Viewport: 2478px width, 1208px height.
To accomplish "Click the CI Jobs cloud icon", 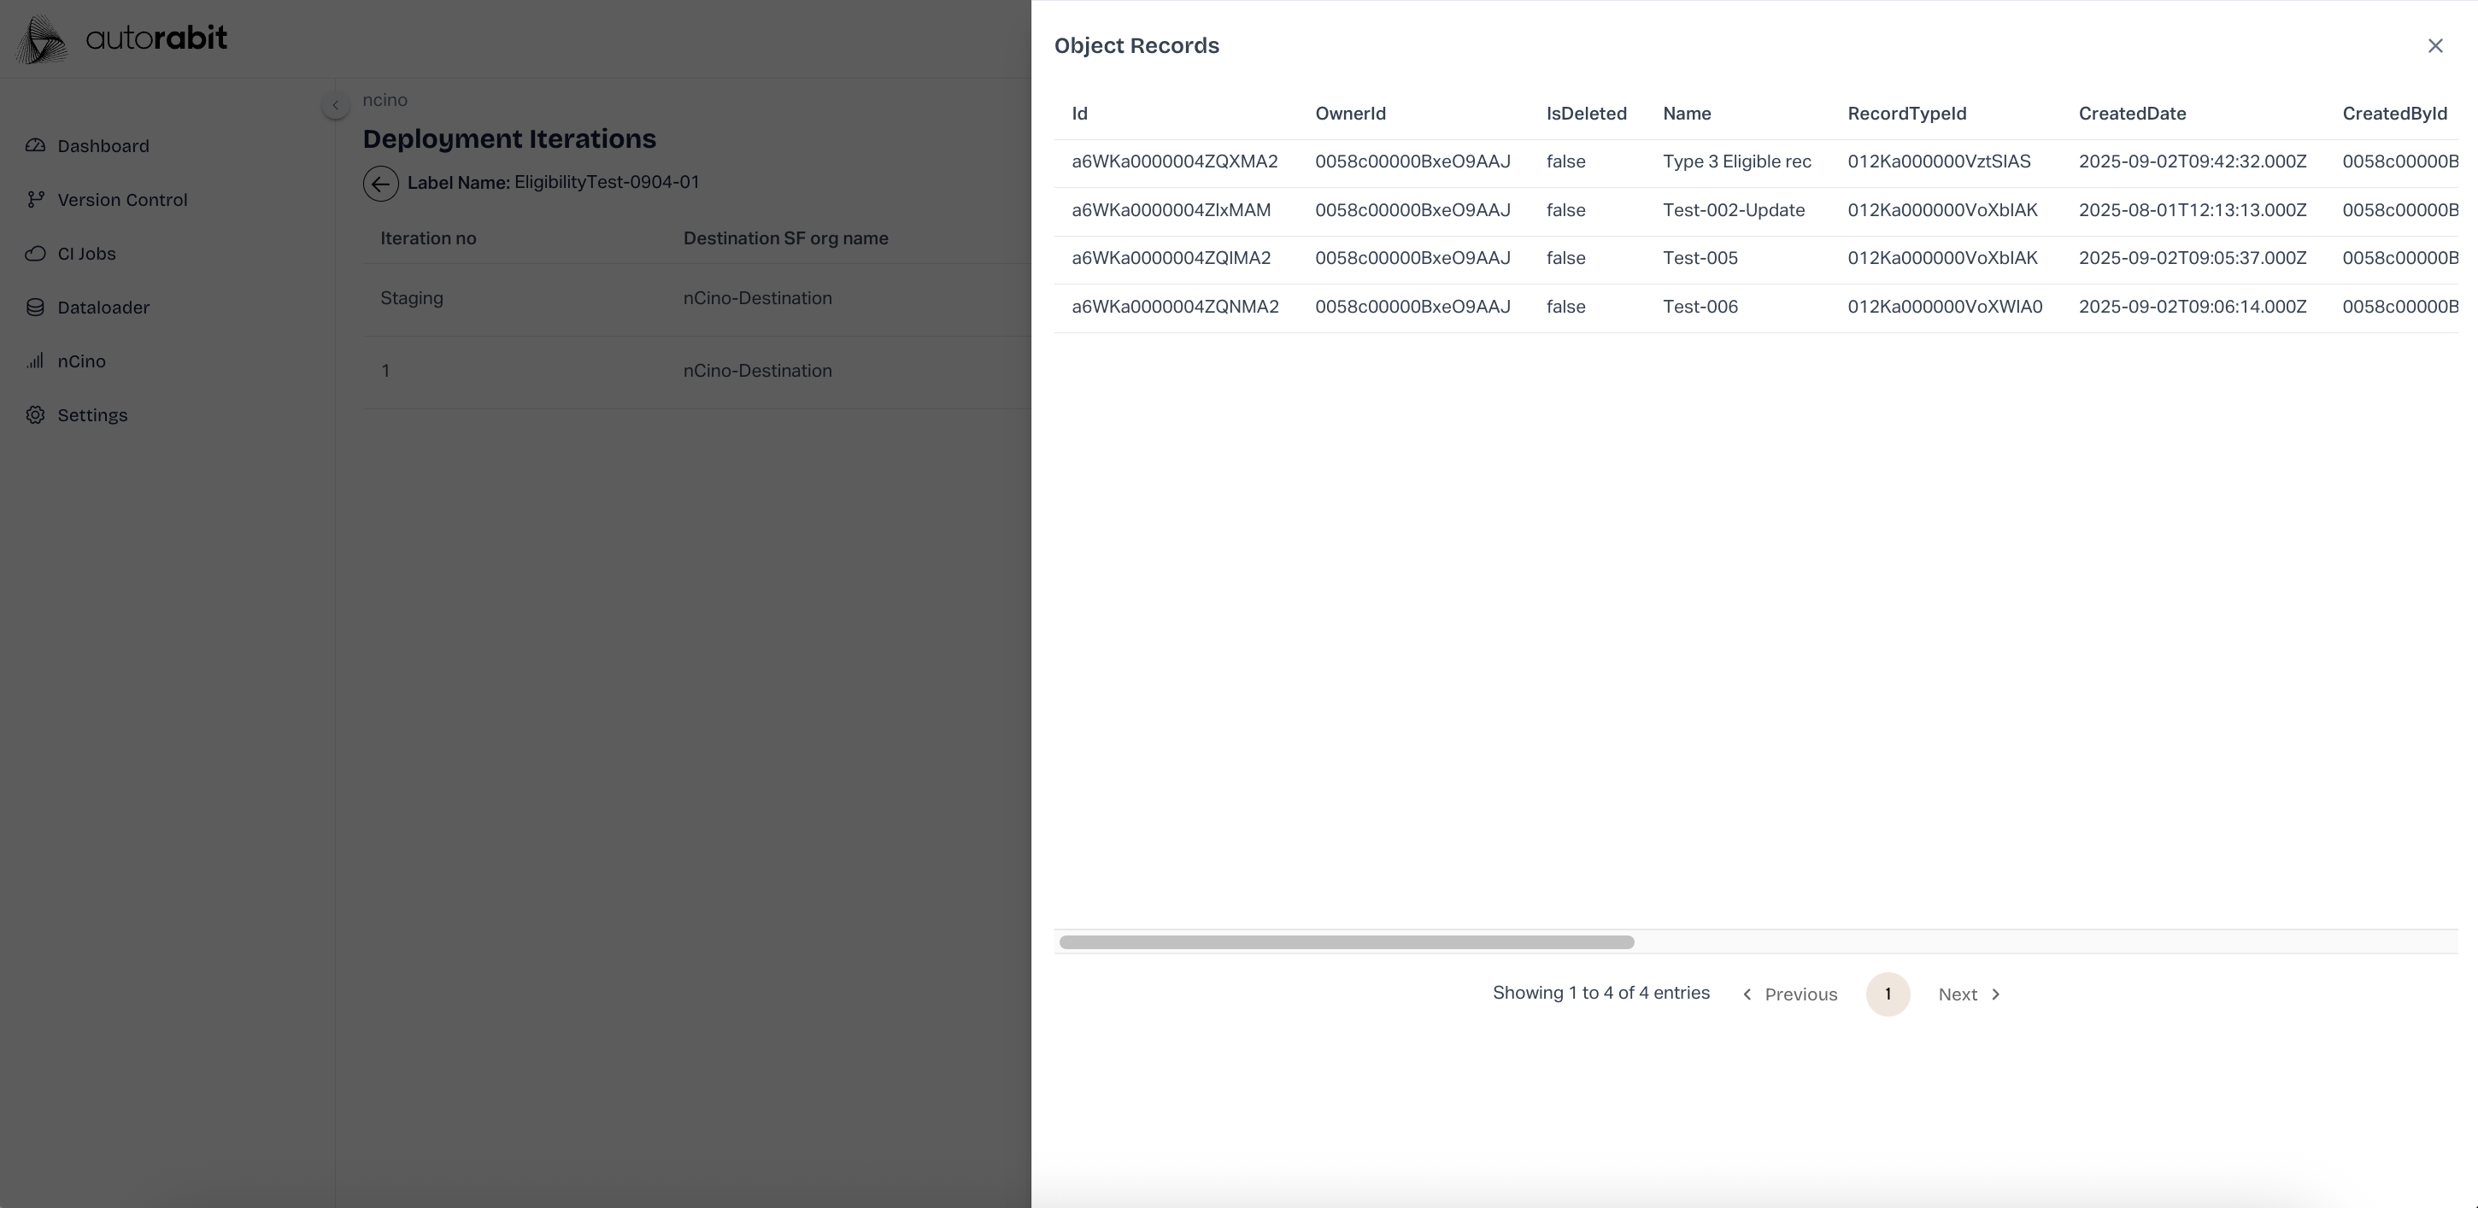I will coord(36,253).
